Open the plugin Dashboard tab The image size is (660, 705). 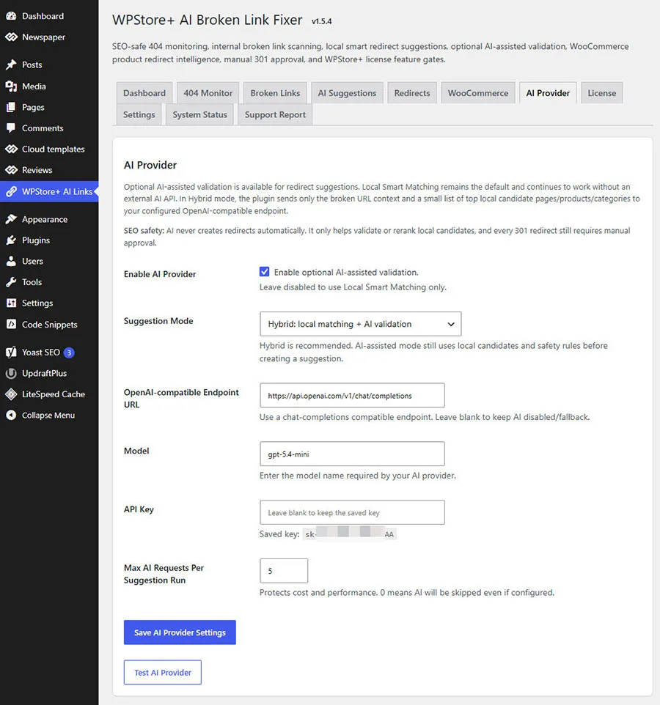click(144, 93)
